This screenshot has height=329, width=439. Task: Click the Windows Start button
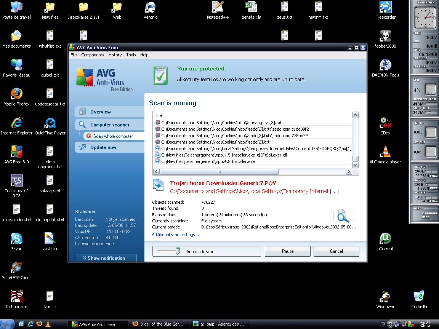[7, 324]
